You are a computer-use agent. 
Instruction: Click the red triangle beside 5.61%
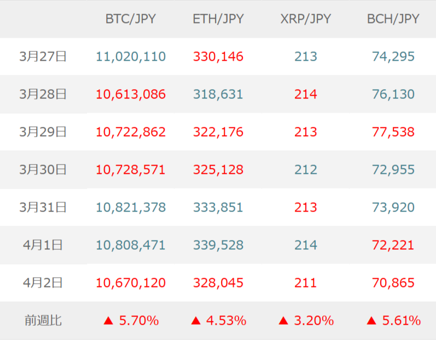point(371,321)
